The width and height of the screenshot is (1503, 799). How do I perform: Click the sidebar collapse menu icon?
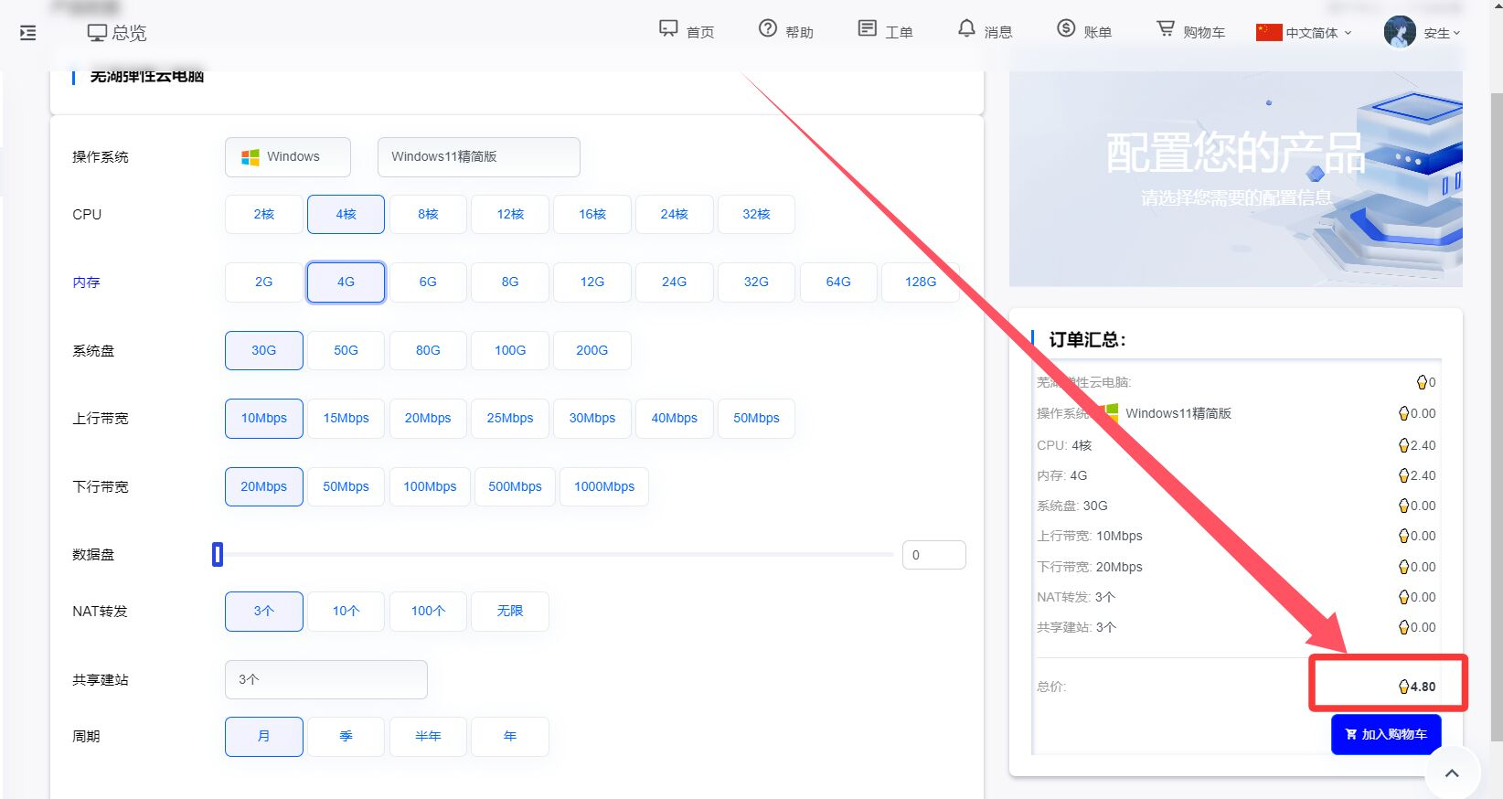pyautogui.click(x=28, y=33)
